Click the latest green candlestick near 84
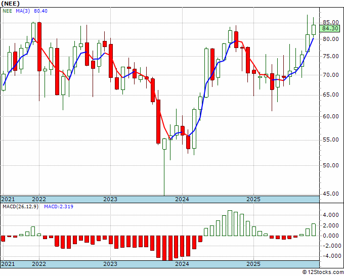 [314, 30]
